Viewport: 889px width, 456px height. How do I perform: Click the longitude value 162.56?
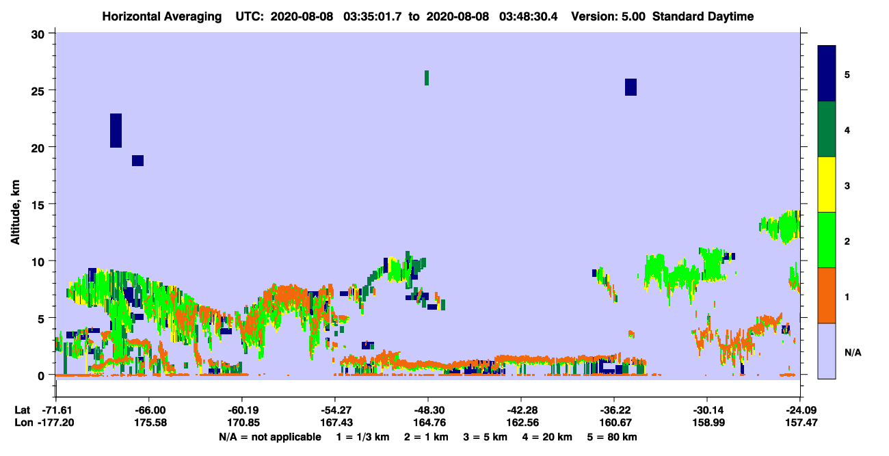(521, 423)
